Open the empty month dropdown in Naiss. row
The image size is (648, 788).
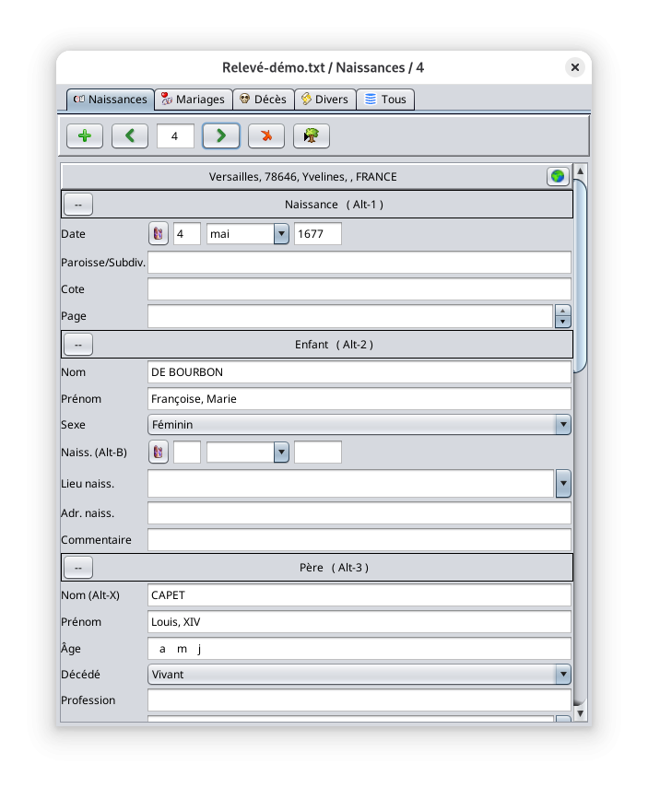click(x=248, y=452)
